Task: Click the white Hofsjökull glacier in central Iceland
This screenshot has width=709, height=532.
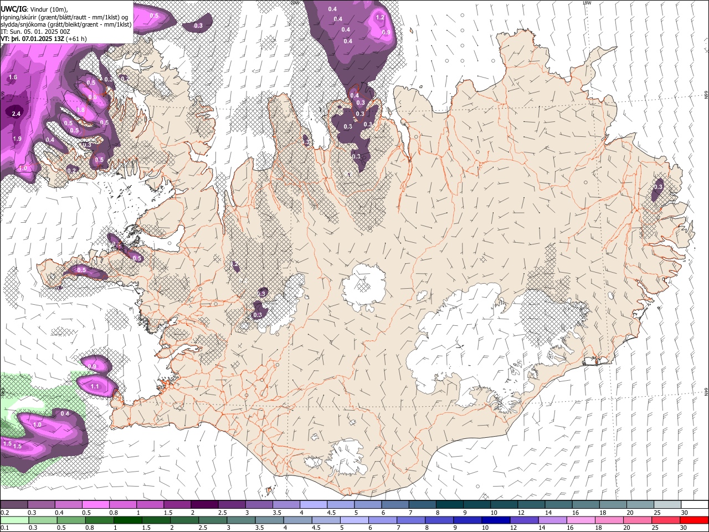Action: click(363, 287)
